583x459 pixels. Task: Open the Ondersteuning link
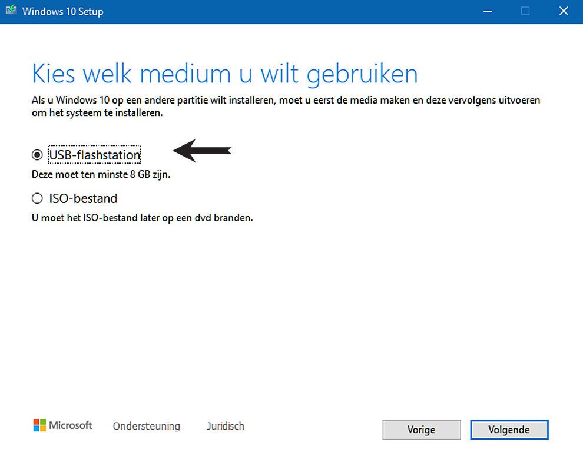click(x=147, y=426)
